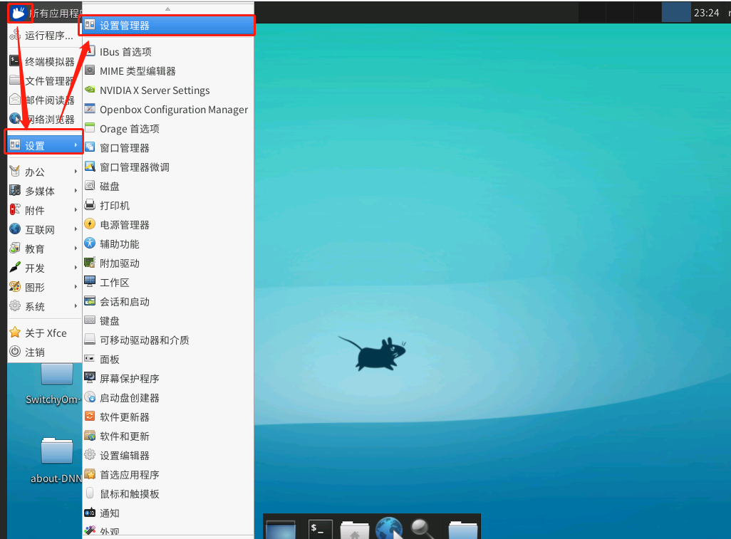This screenshot has height=539, width=731.
Task: Expand the 办公 submenu
Action: [x=43, y=172]
